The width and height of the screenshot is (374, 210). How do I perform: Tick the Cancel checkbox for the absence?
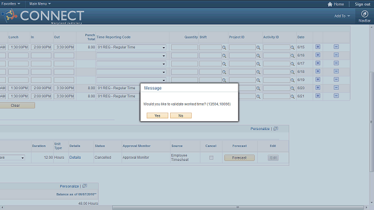pyautogui.click(x=211, y=157)
